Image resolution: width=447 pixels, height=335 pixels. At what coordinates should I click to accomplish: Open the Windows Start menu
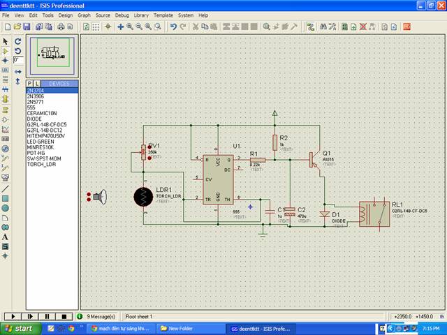(x=19, y=328)
